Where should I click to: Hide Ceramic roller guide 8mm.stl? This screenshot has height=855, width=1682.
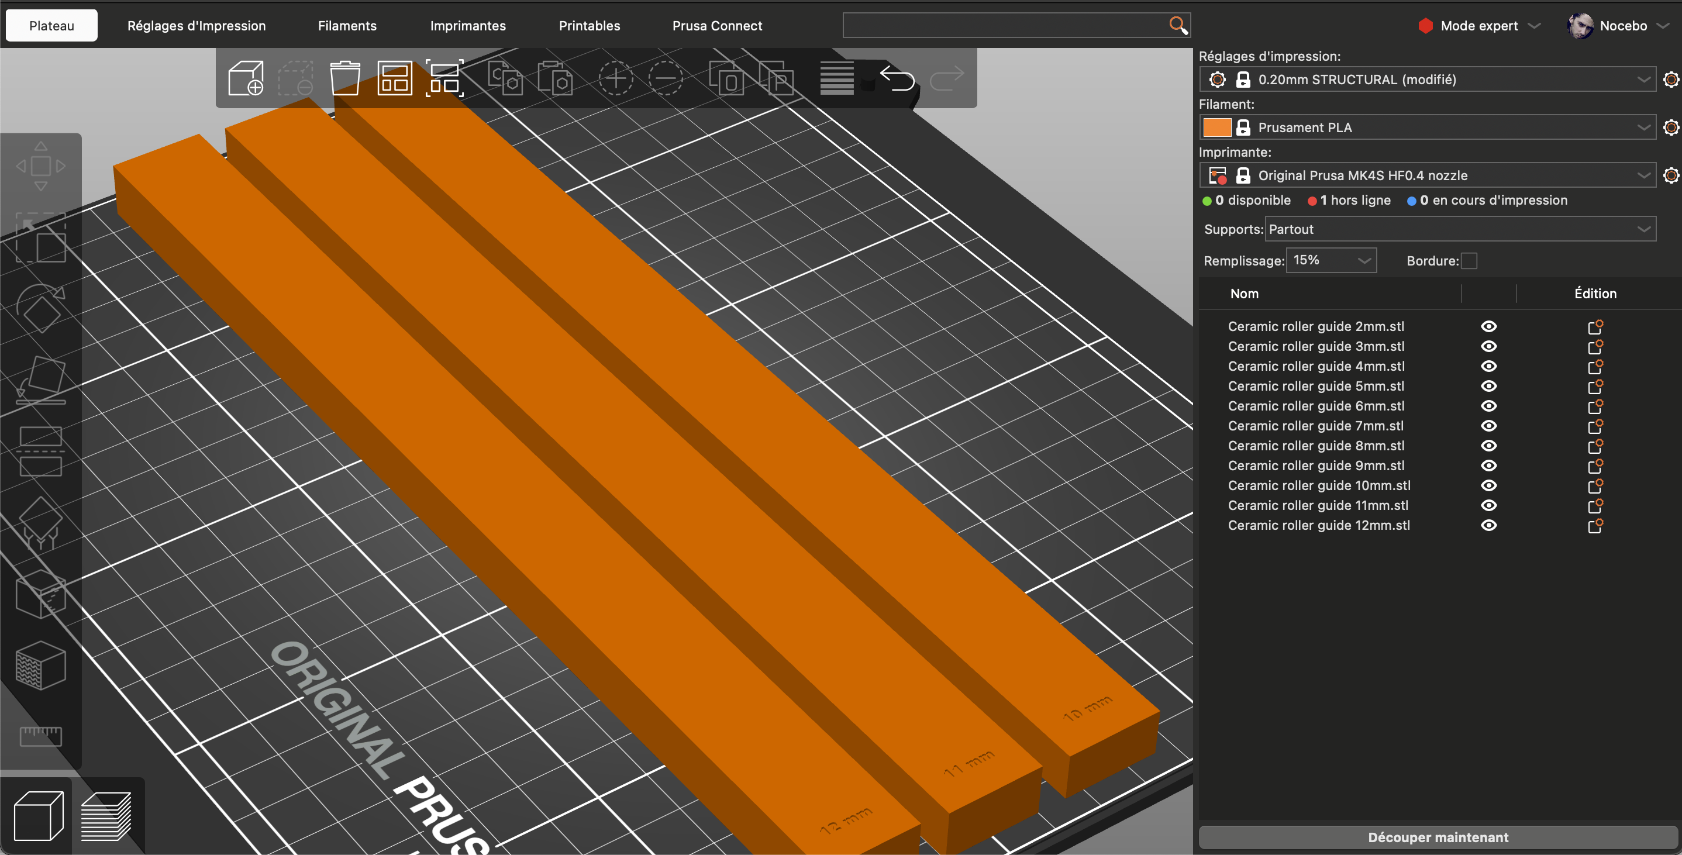point(1489,446)
